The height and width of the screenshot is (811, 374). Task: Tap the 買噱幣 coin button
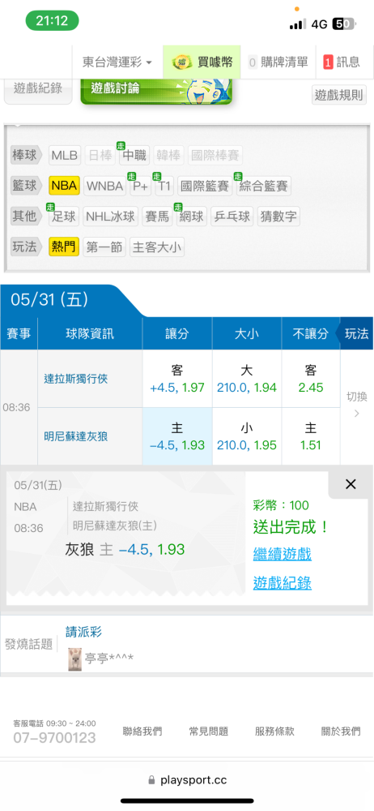(x=202, y=62)
